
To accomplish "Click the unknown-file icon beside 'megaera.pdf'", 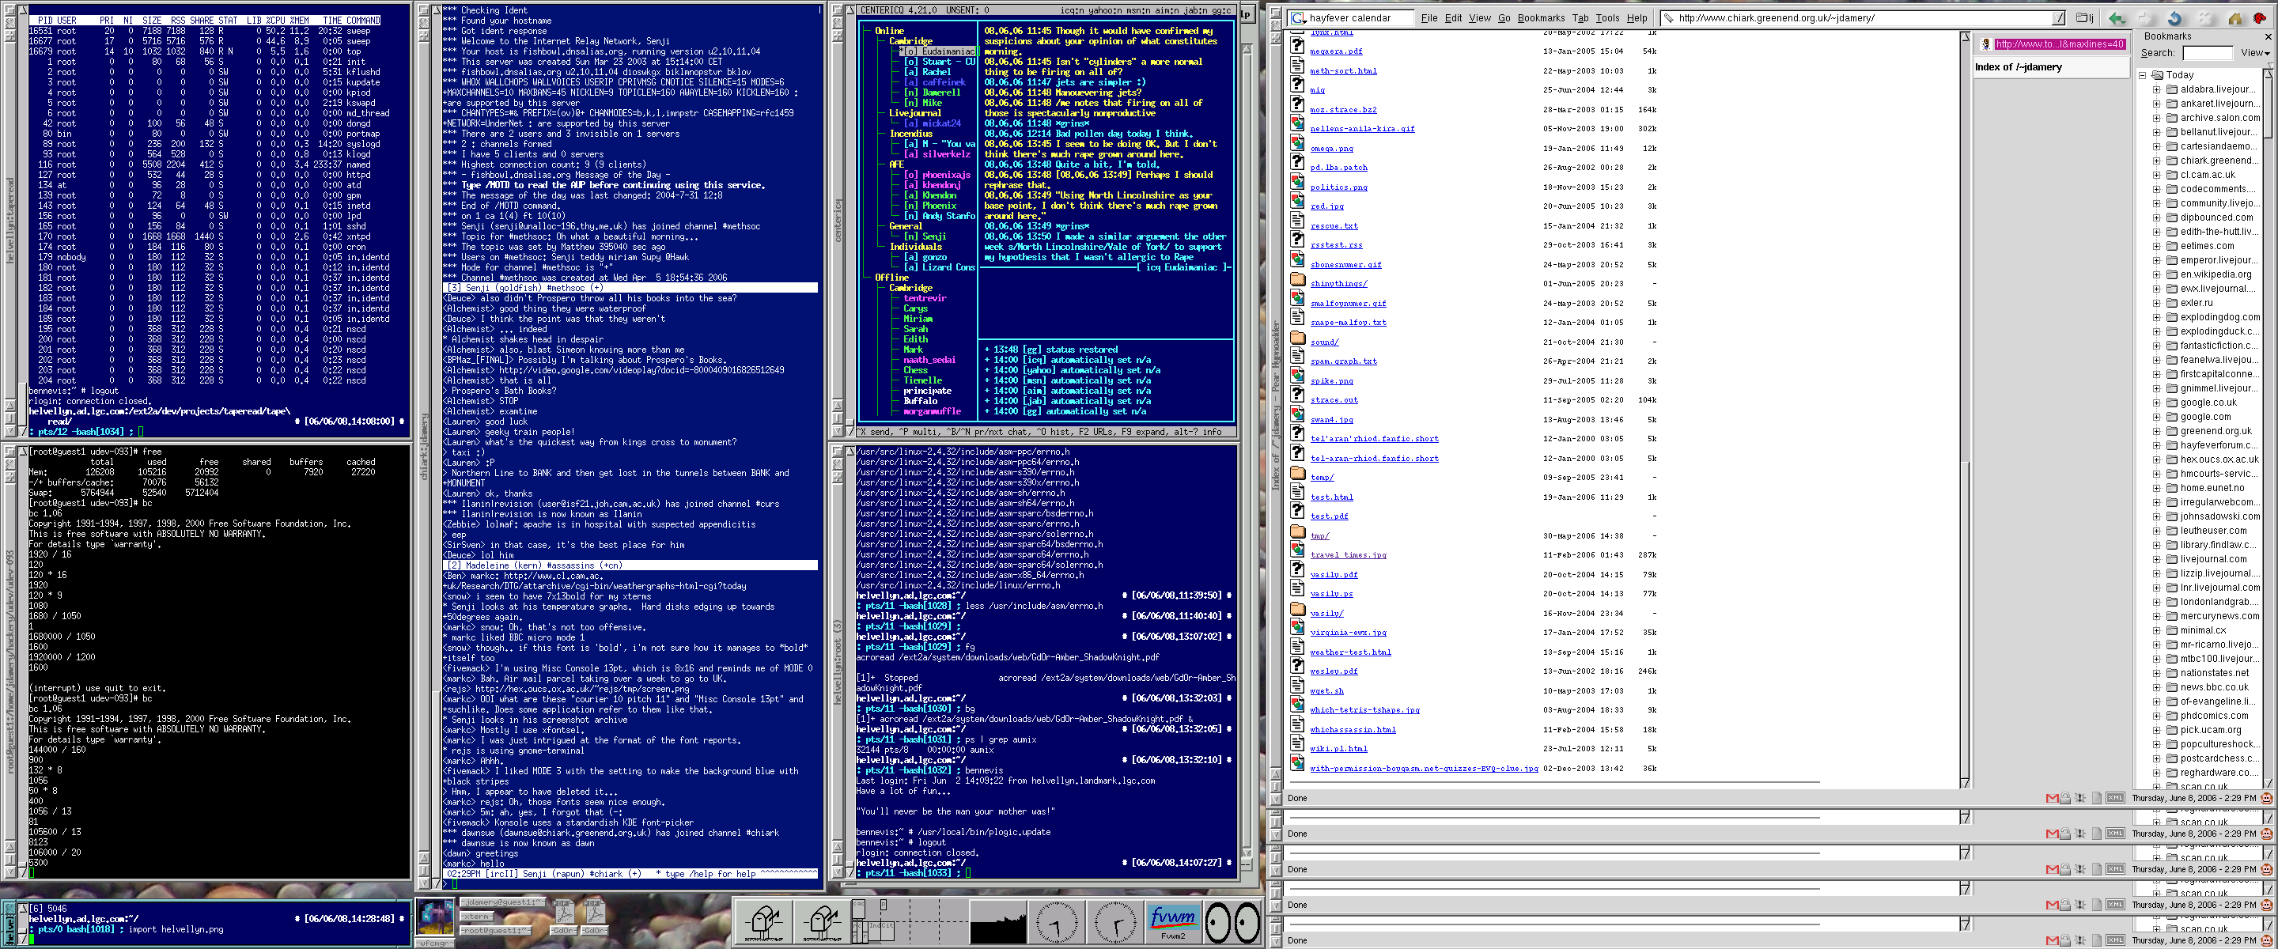I will pyautogui.click(x=1297, y=46).
